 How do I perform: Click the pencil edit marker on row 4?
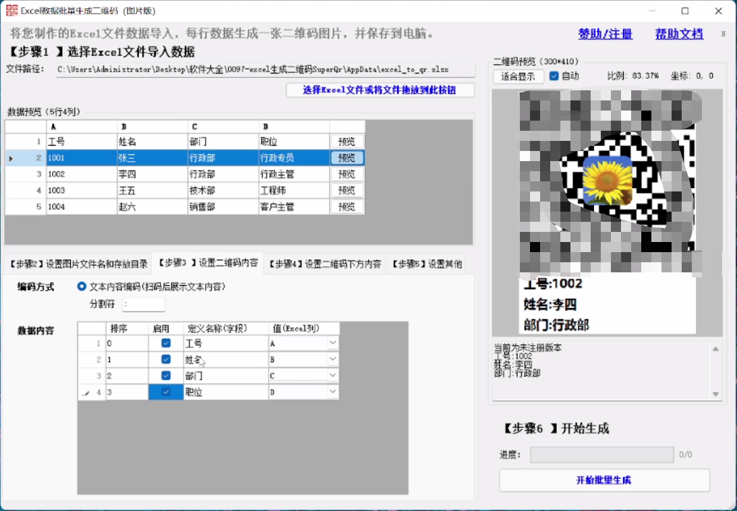[x=85, y=392]
